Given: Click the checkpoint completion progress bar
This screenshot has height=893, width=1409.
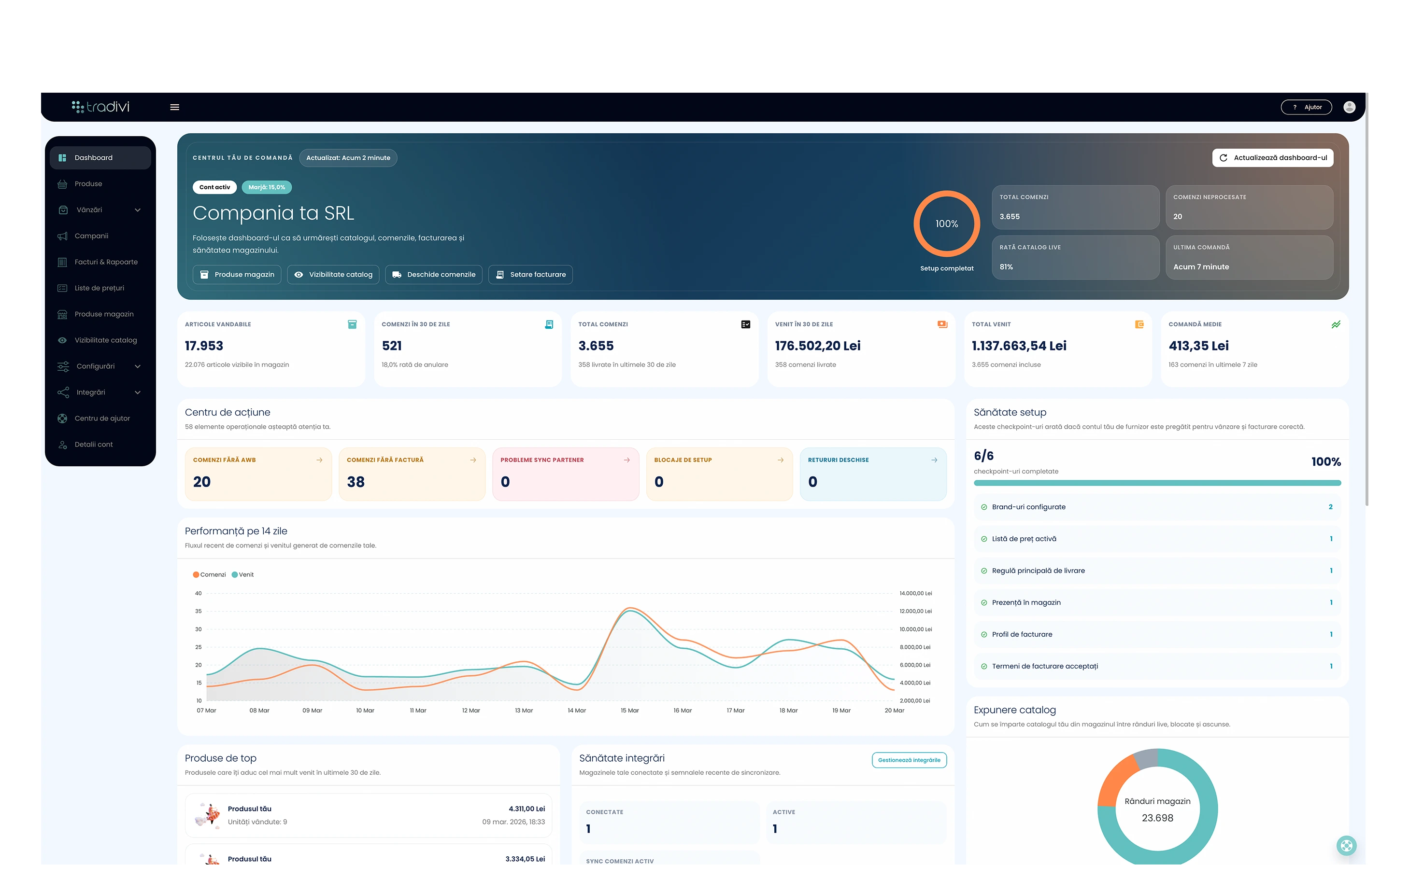Looking at the screenshot, I should (x=1157, y=483).
